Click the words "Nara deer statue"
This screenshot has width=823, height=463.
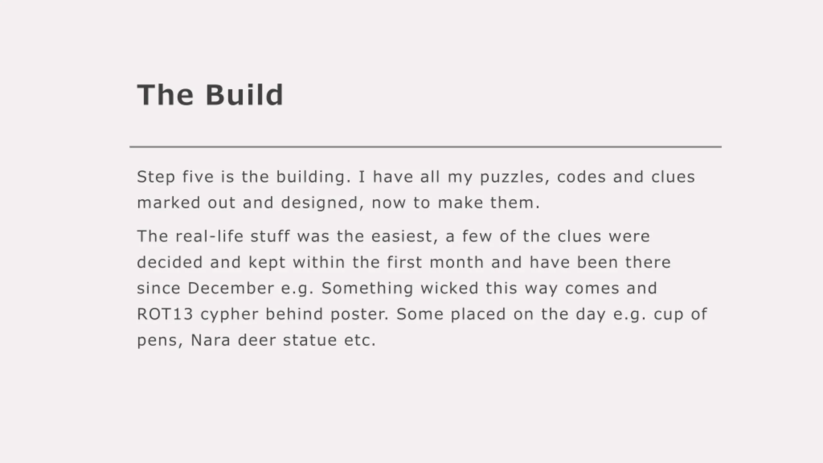(x=264, y=340)
